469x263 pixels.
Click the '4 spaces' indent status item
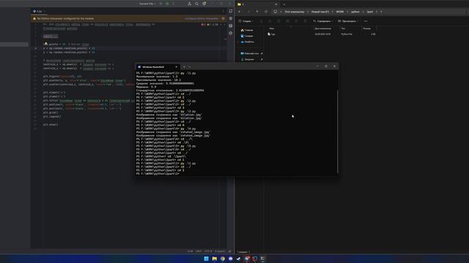tap(220, 251)
